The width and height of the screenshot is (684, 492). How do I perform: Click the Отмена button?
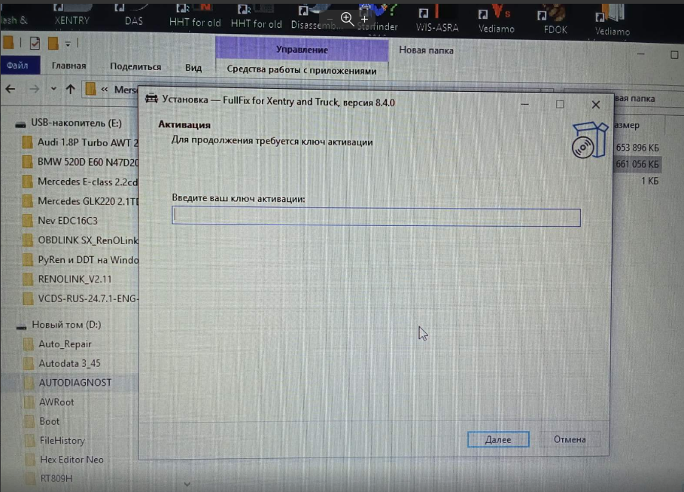[x=570, y=439]
